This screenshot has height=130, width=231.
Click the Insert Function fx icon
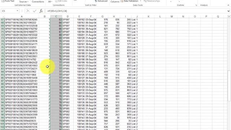tap(41, 11)
